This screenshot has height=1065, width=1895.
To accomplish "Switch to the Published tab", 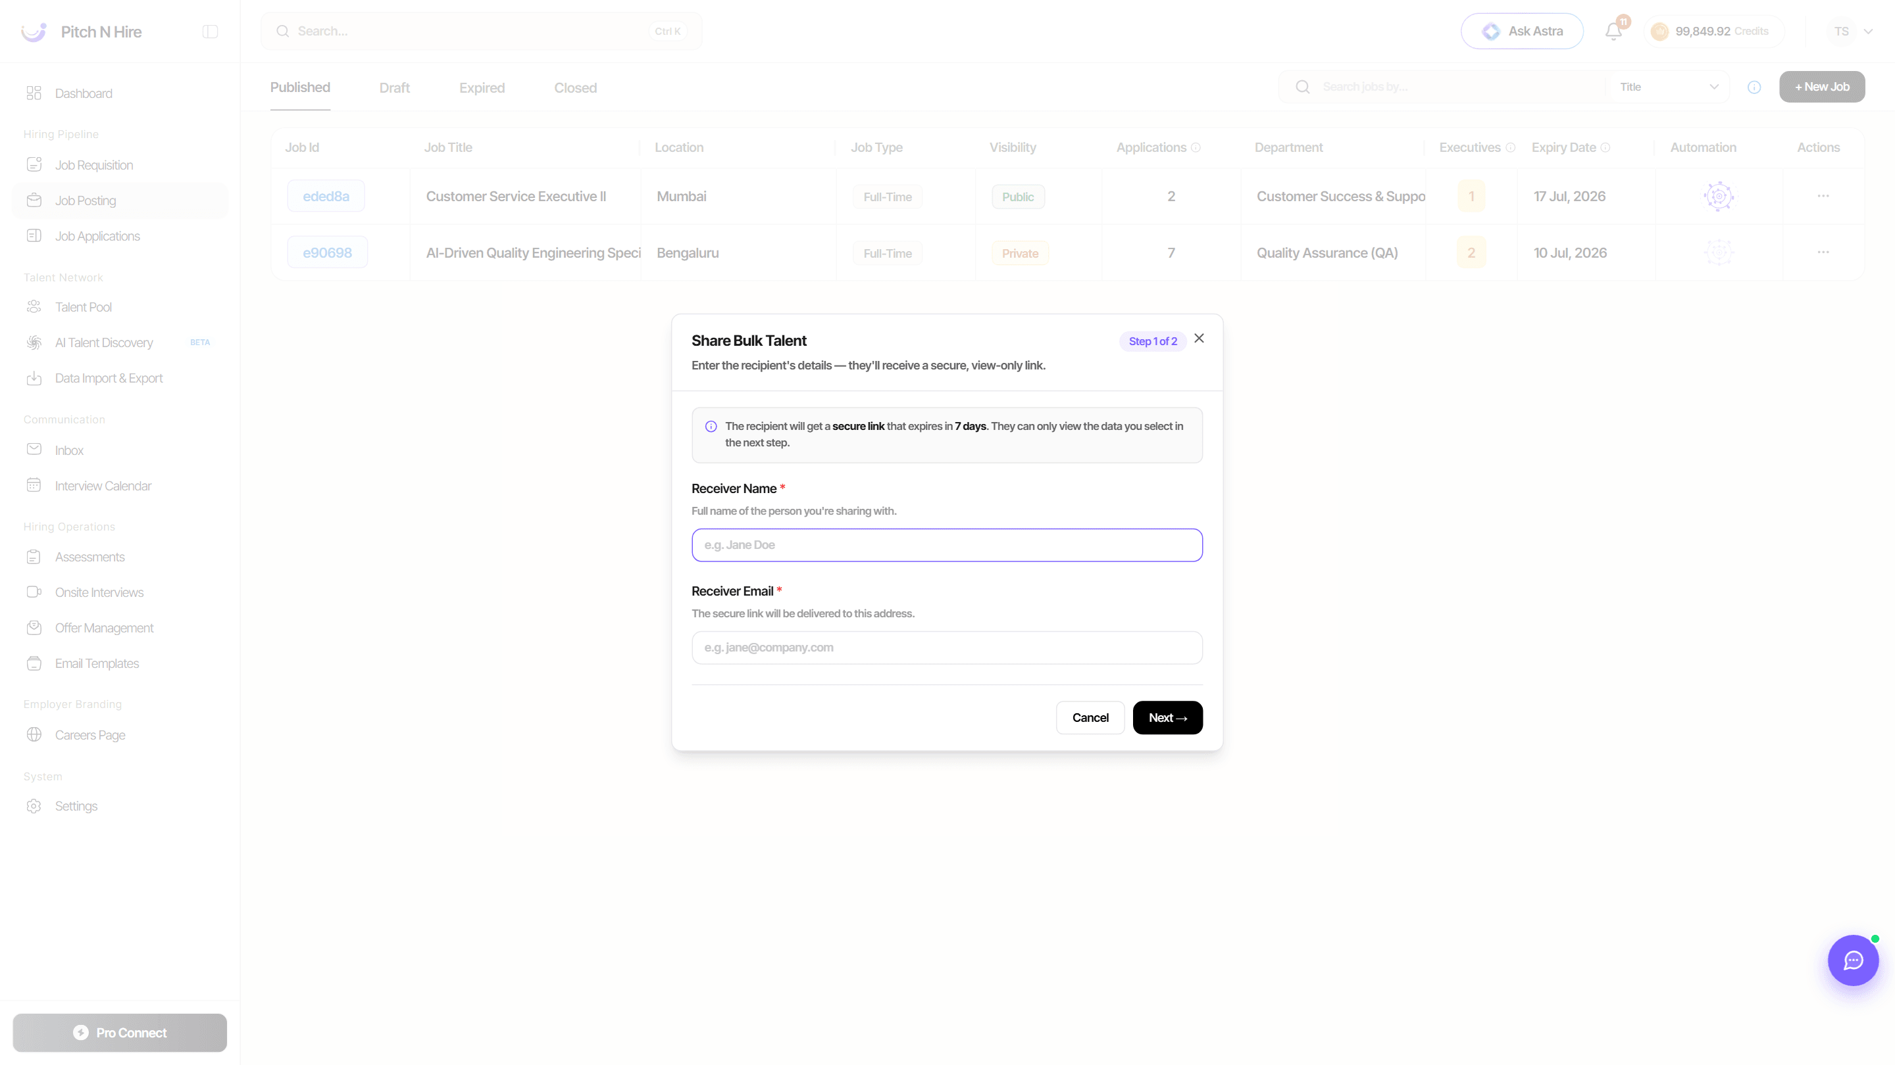I will 300,87.
